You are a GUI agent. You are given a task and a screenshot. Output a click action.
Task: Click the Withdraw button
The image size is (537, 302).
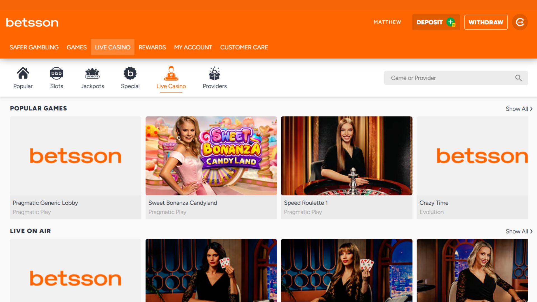[486, 22]
